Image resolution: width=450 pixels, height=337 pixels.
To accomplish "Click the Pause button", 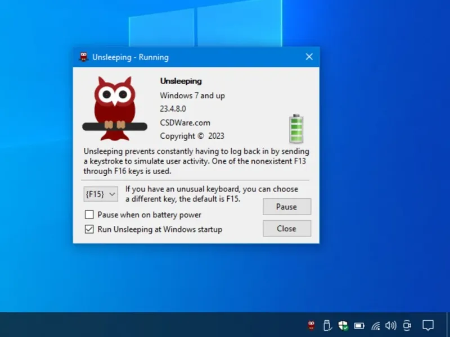I will [x=287, y=207].
